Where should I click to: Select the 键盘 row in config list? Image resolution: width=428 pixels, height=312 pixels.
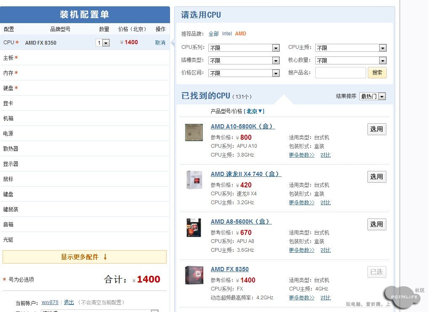click(85, 194)
